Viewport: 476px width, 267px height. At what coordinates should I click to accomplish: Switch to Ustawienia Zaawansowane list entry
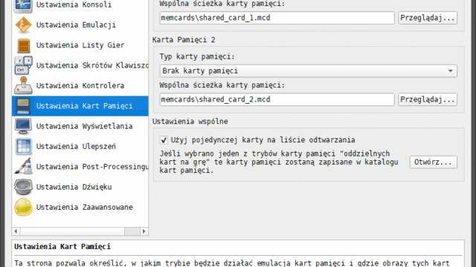80,207
